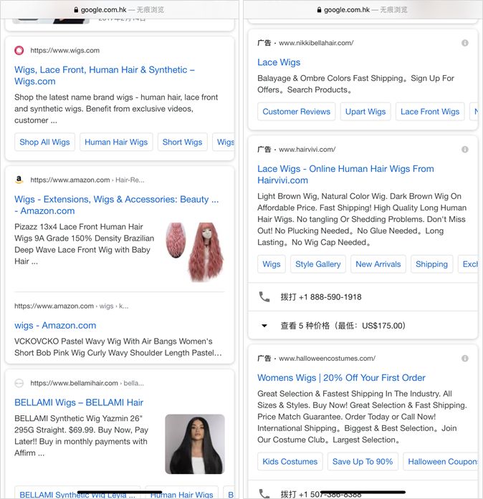The image size is (483, 499).
Task: Tap Kids Costumes sitelink
Action: 290,462
